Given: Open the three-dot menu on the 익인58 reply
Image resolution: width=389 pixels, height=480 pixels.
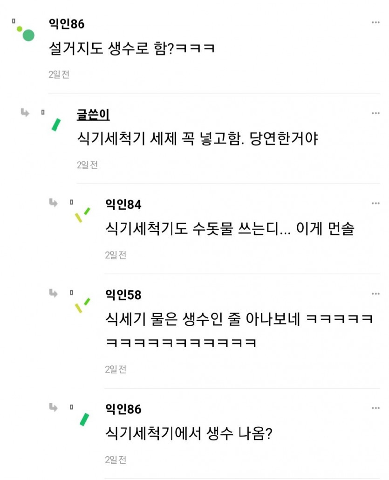Looking at the screenshot, I should click(x=375, y=294).
